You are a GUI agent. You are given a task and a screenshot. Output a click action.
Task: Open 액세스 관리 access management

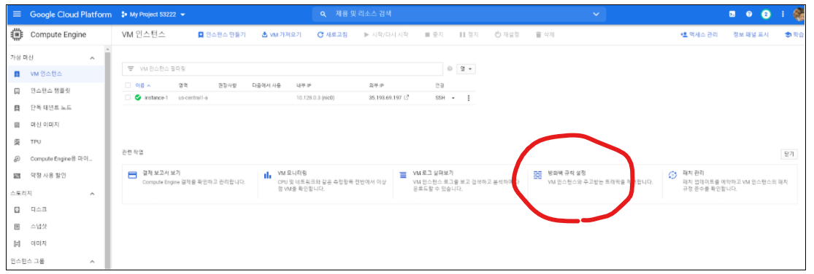coord(699,35)
